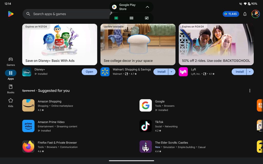Open Play Points balance 11,445
Viewport: 263px width, 164px height.
[x=231, y=14]
